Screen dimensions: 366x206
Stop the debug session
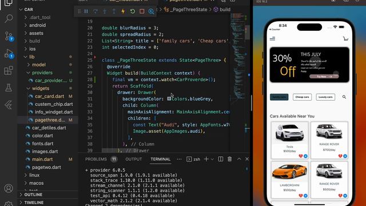[x=142, y=11]
